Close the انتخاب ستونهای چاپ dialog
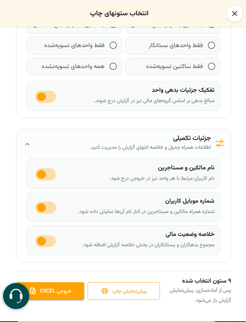 pyautogui.click(x=235, y=13)
